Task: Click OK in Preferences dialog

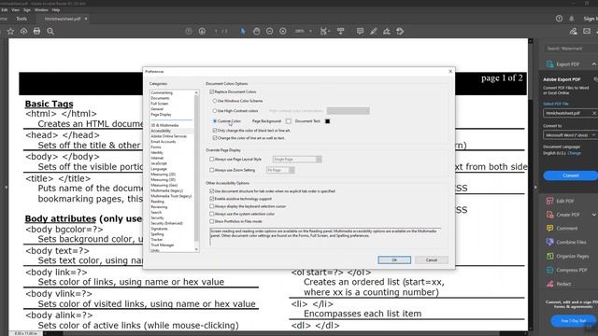Action: (x=394, y=259)
